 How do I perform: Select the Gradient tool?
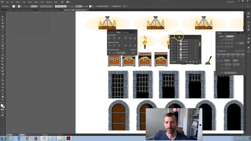[x=2, y=74]
